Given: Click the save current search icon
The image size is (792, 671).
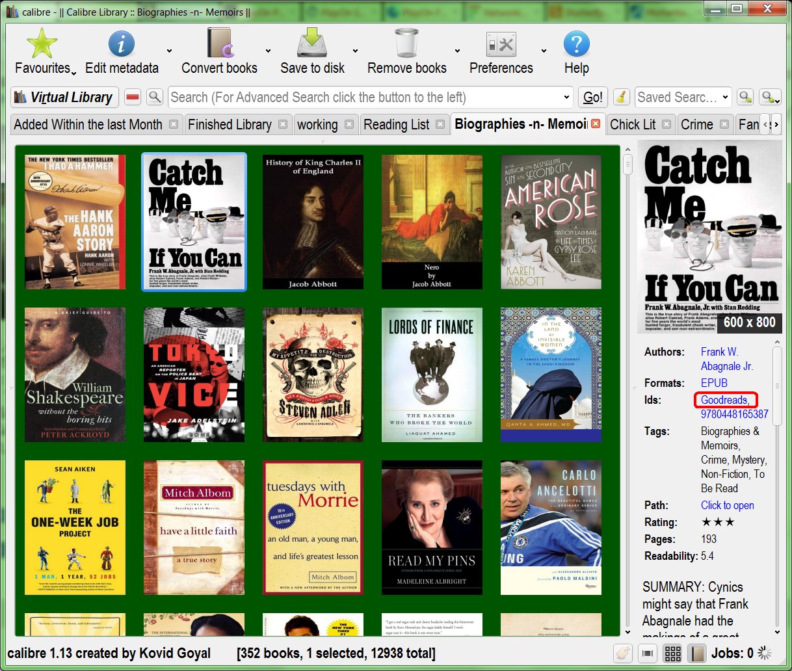Looking at the screenshot, I should (770, 98).
